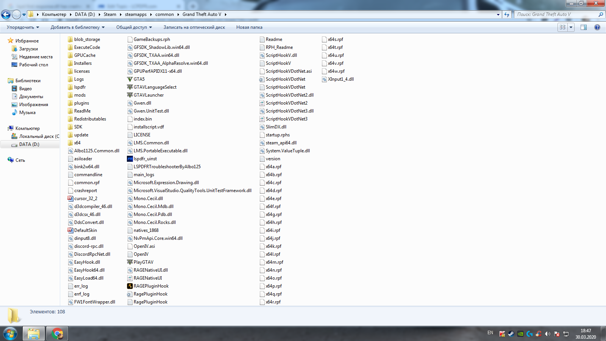The width and height of the screenshot is (606, 341).
Task: Select the GTA5 application icon
Action: [x=130, y=79]
